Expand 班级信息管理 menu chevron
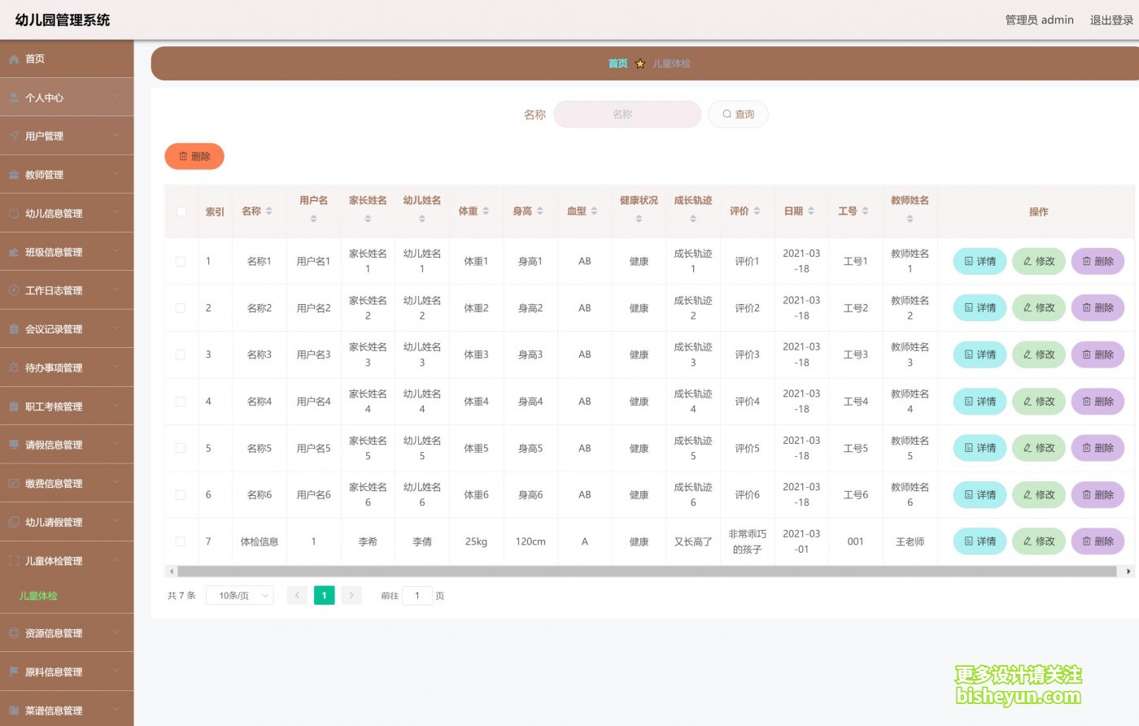 [x=116, y=252]
